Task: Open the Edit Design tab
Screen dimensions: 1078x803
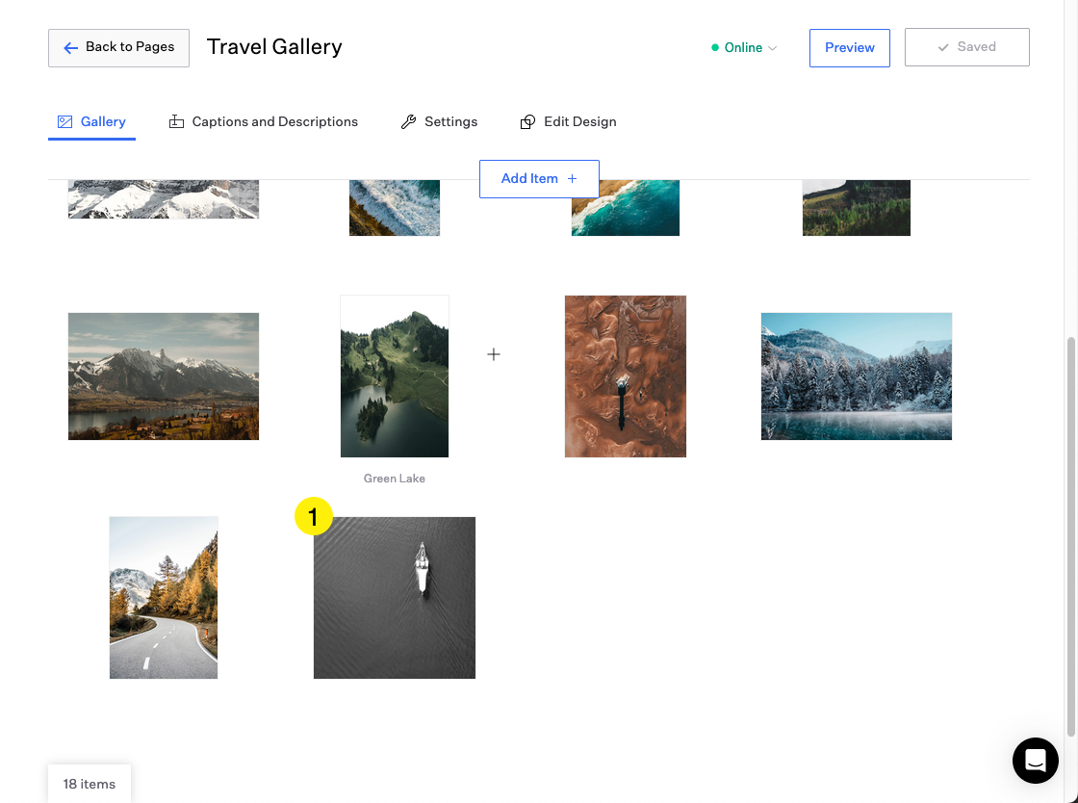Action: click(568, 121)
